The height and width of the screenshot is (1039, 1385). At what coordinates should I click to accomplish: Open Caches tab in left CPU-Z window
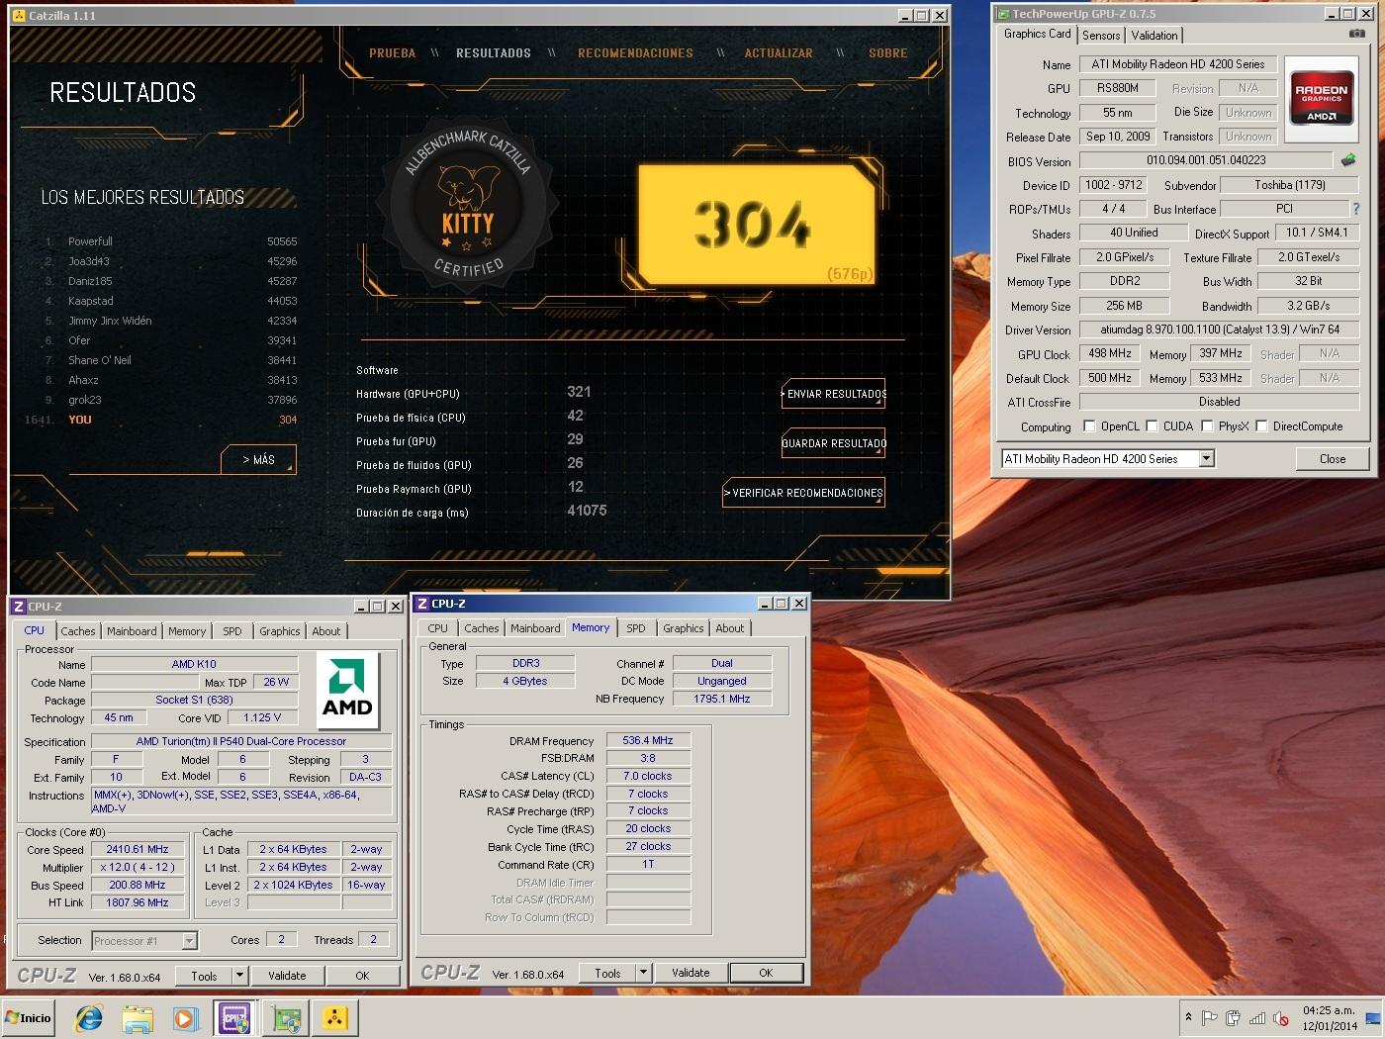[78, 631]
